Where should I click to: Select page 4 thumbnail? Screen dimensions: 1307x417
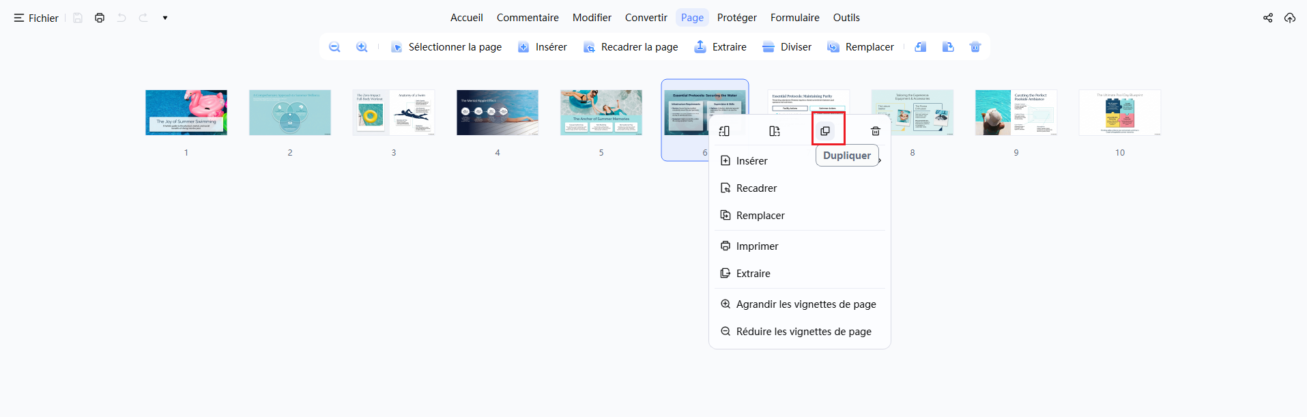coord(498,113)
